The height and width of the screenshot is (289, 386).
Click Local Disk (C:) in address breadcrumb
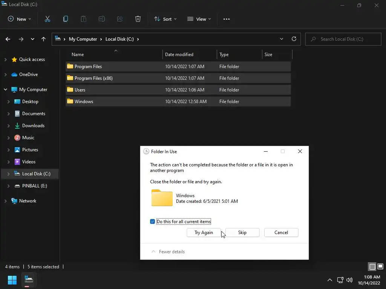click(119, 39)
